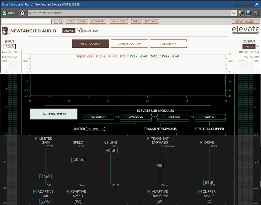Image resolution: width=261 pixels, height=205 pixels.
Task: Click the output AUTO button
Action: pos(249,47)
